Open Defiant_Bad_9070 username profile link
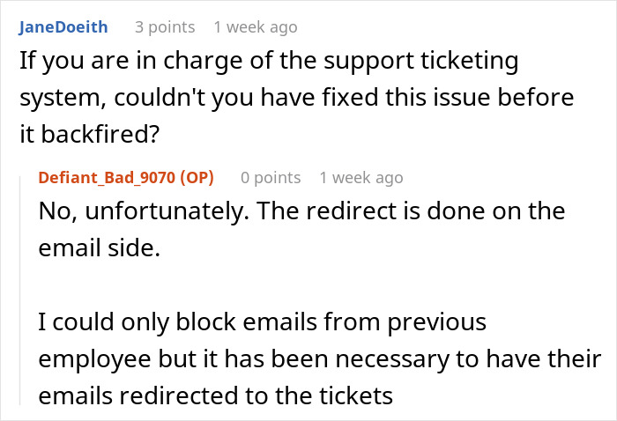The height and width of the screenshot is (421, 617). tap(107, 178)
